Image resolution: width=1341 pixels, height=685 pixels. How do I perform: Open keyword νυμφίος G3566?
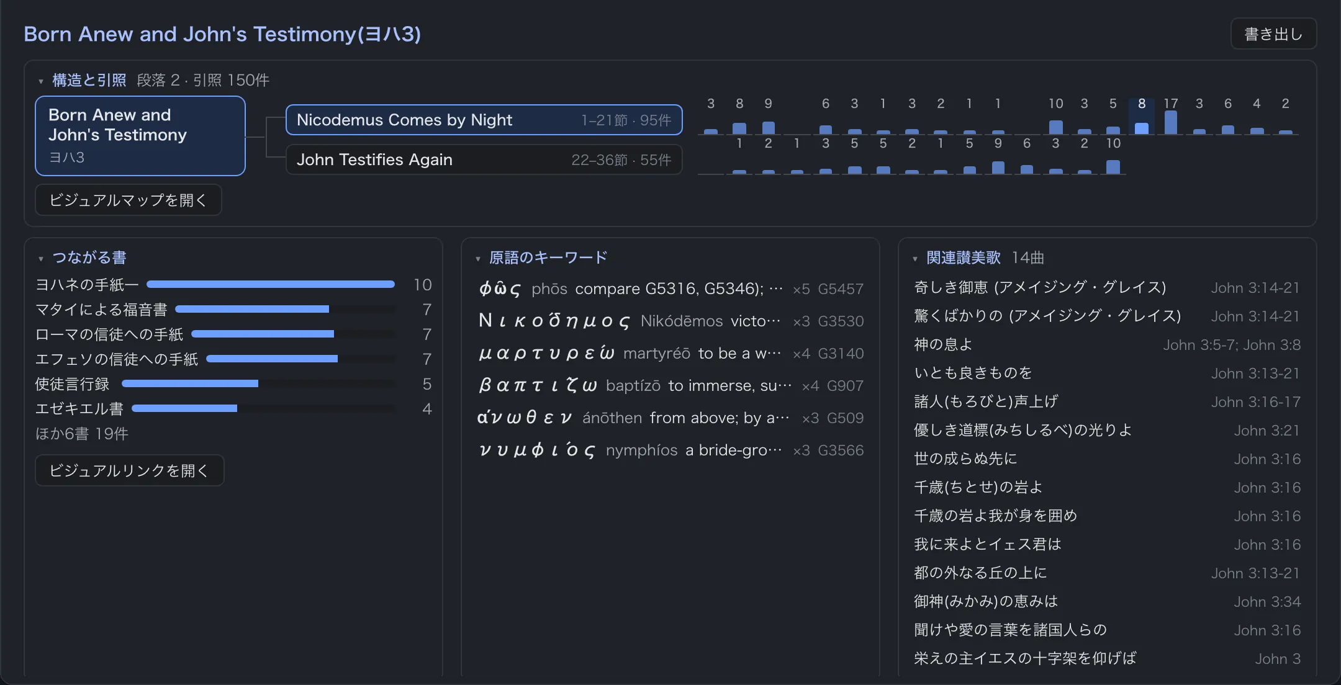(x=670, y=450)
